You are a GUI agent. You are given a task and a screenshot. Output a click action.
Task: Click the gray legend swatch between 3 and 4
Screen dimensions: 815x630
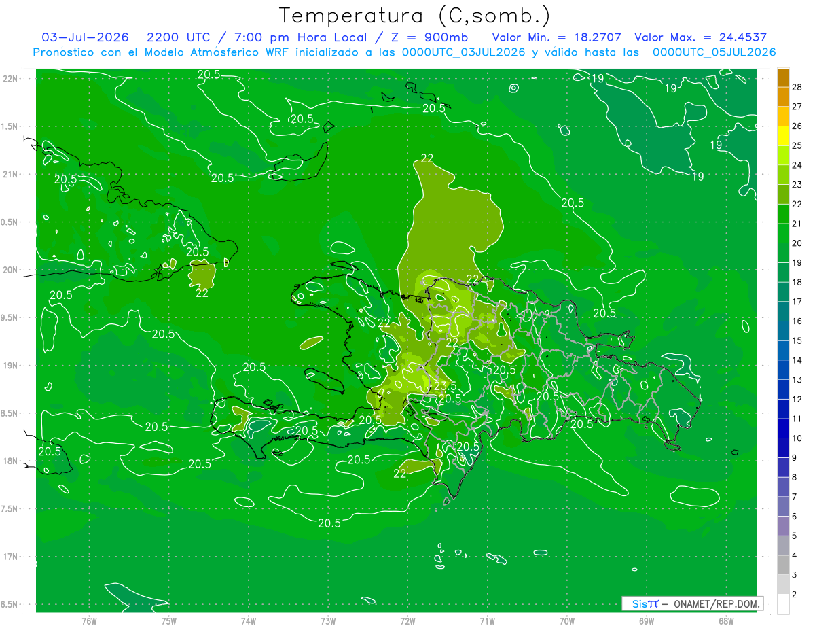[x=783, y=565]
